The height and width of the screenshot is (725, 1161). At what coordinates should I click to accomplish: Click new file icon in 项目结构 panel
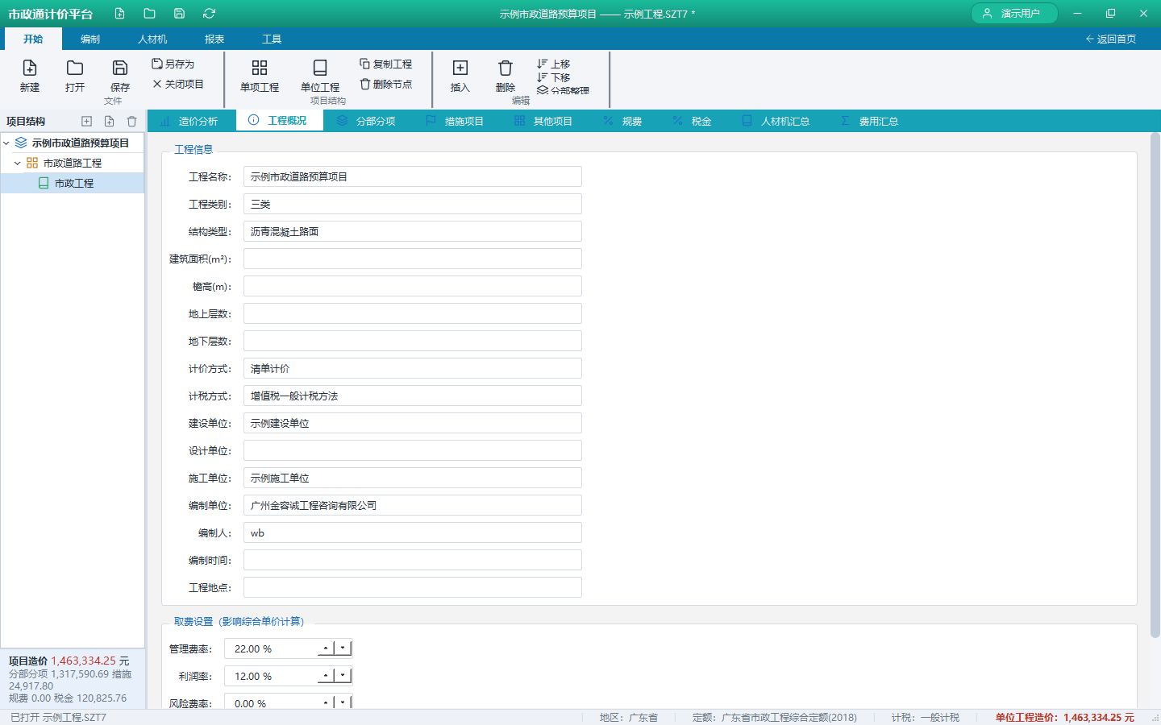pos(109,121)
